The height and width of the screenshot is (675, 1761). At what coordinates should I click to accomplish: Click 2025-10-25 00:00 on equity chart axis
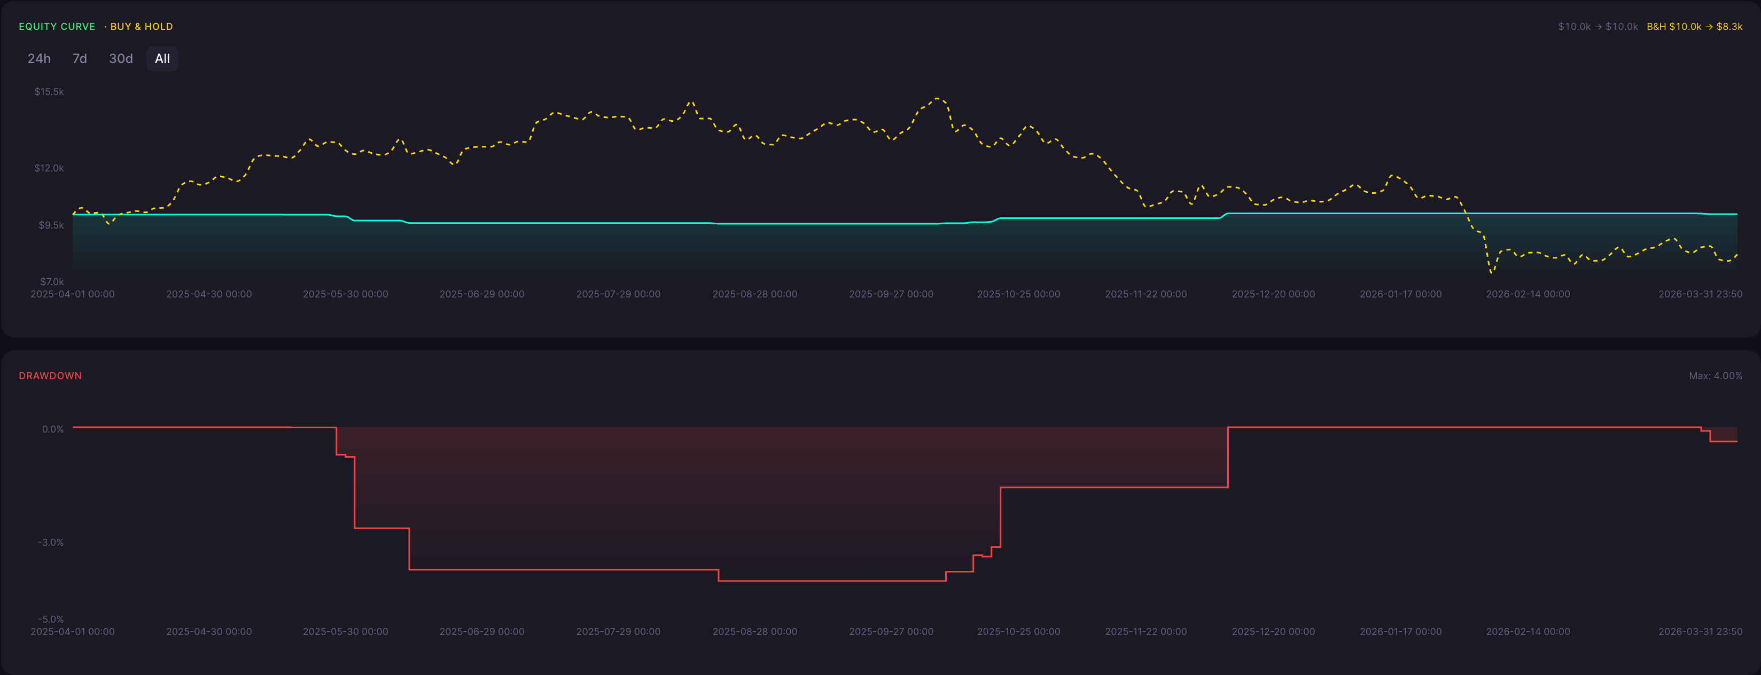click(x=1018, y=294)
